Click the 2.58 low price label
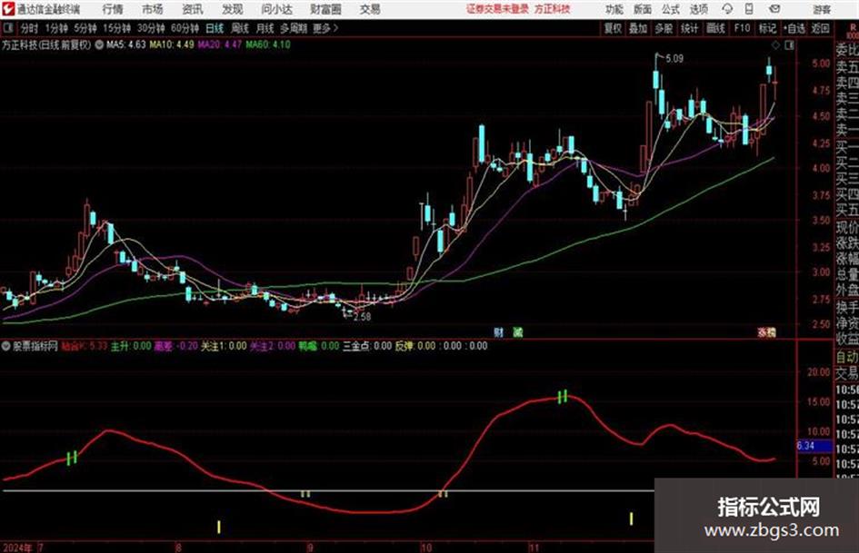 [x=363, y=317]
